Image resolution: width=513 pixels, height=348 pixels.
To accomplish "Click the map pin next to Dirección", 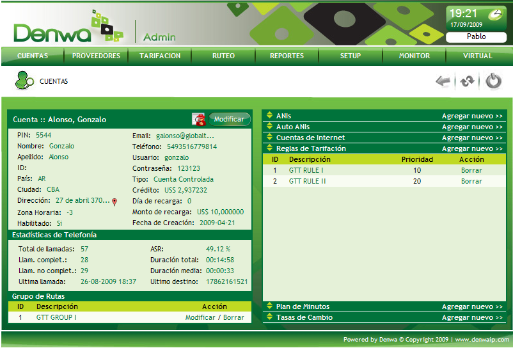I will coord(114,202).
